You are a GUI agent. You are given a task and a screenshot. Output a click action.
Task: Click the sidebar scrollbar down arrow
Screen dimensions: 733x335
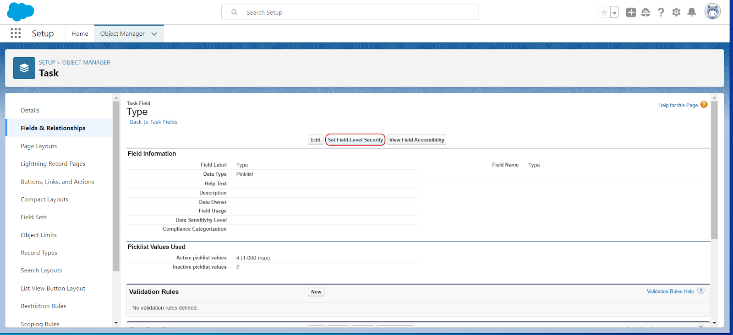(x=116, y=323)
